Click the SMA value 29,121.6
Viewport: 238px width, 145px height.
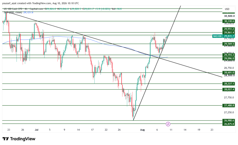pyautogui.click(x=28, y=12)
